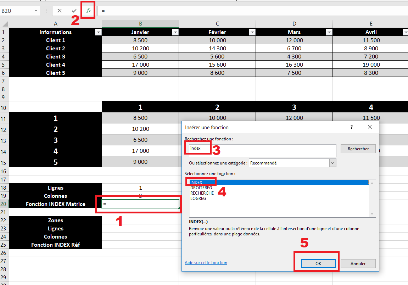Screen dimensions: 408x285
Task: Cancel the formula entry with X icon
Action: coord(60,11)
